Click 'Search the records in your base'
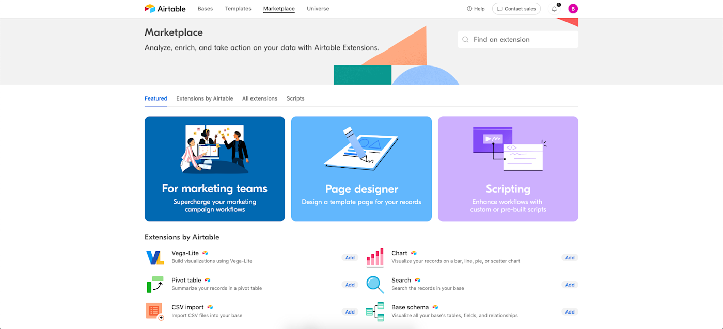The image size is (723, 329). (428, 288)
